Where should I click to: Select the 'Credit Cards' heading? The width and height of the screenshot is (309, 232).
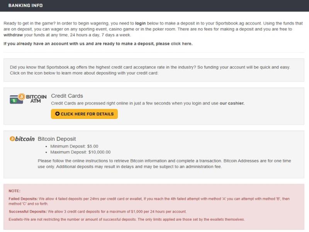coord(67,96)
